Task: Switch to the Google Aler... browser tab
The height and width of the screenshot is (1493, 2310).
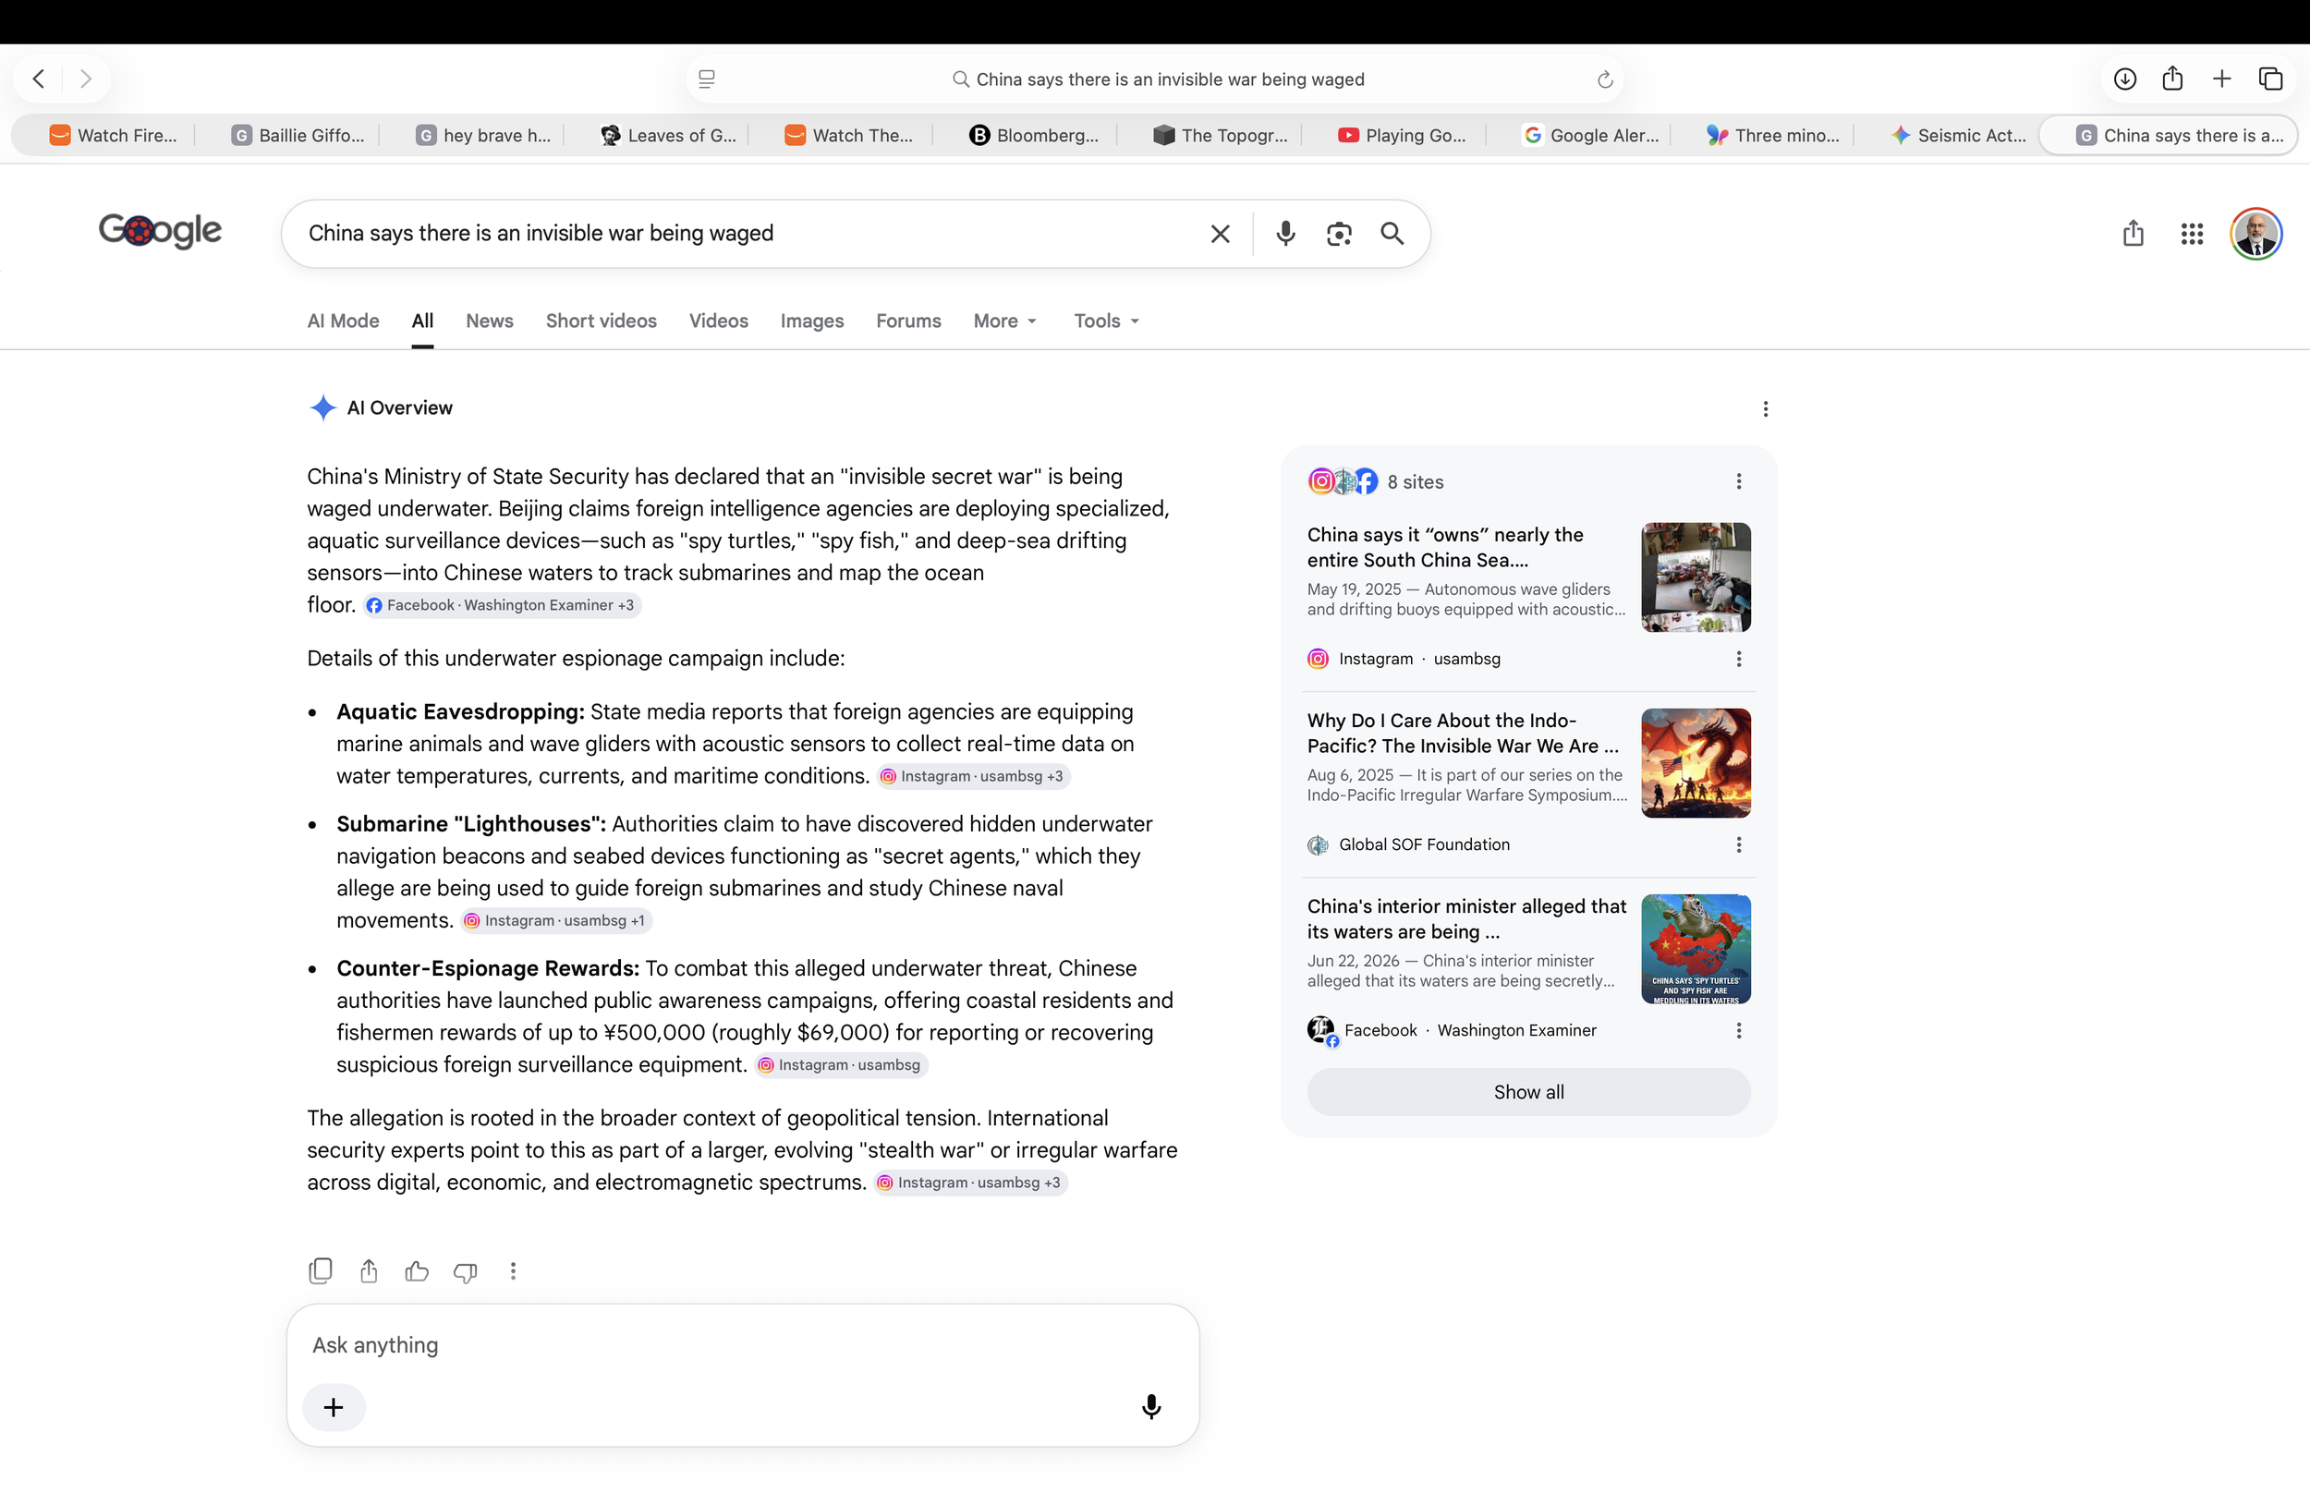Action: pyautogui.click(x=1590, y=136)
